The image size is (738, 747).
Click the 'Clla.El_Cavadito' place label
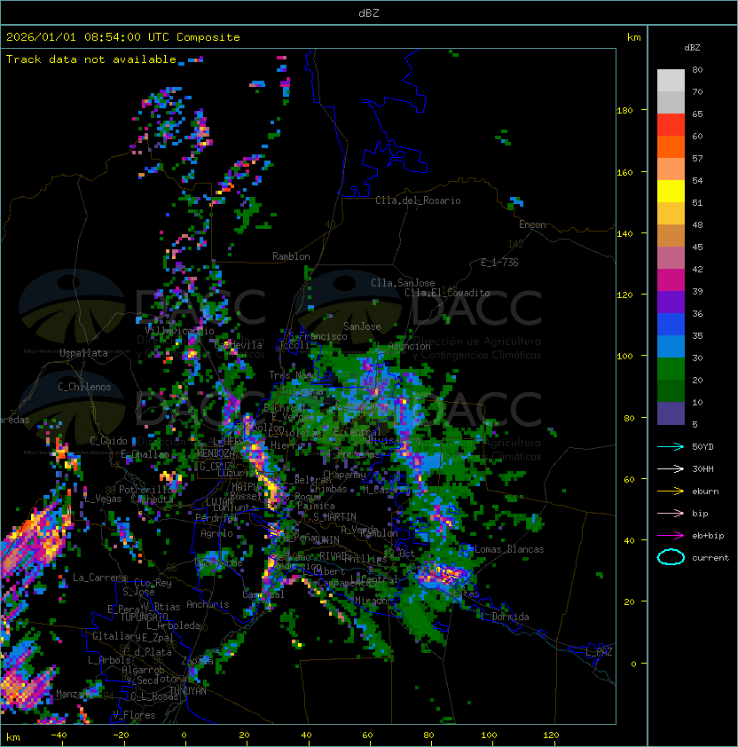point(447,293)
